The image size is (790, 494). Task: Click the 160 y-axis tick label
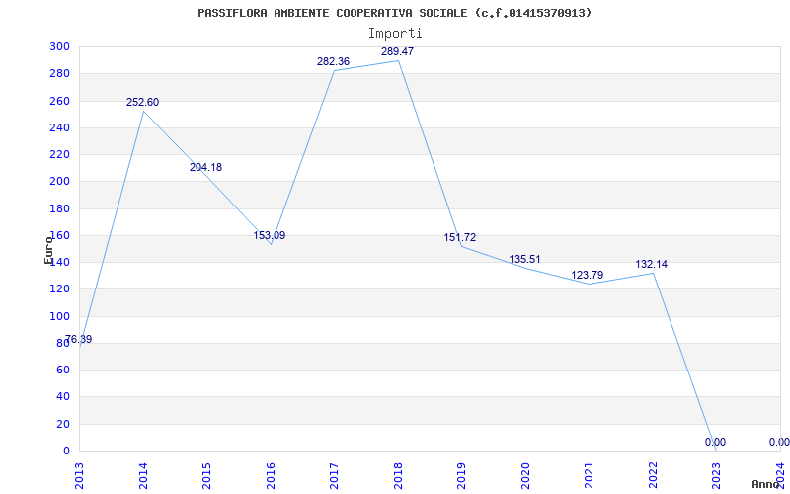coord(59,235)
